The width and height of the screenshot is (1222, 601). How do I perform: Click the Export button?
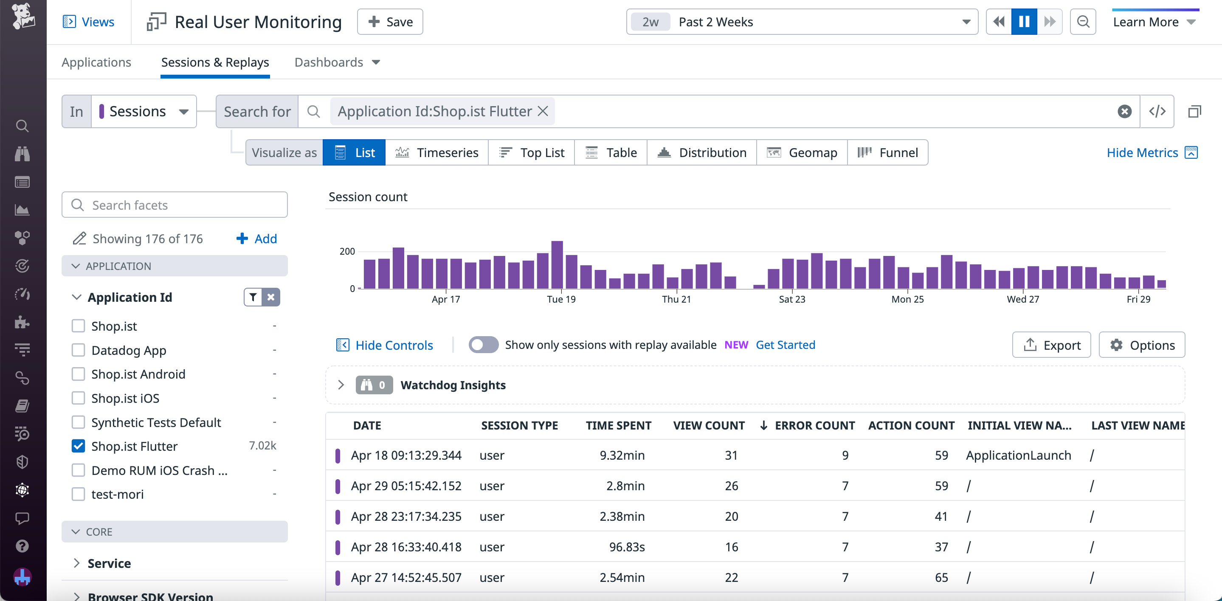pyautogui.click(x=1051, y=345)
